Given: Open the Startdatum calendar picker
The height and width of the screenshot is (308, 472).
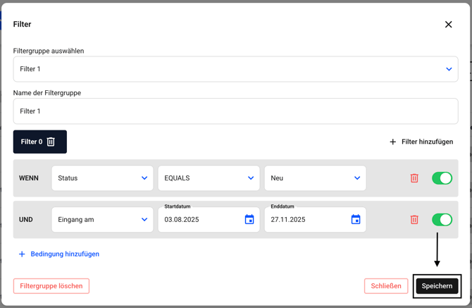Looking at the screenshot, I should pyautogui.click(x=249, y=220).
